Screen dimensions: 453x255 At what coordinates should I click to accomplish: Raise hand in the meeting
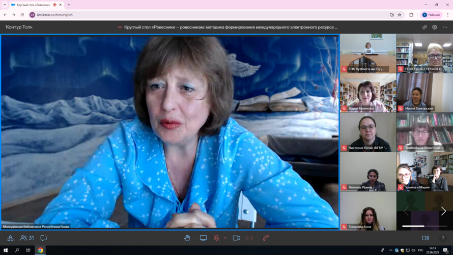(x=187, y=238)
